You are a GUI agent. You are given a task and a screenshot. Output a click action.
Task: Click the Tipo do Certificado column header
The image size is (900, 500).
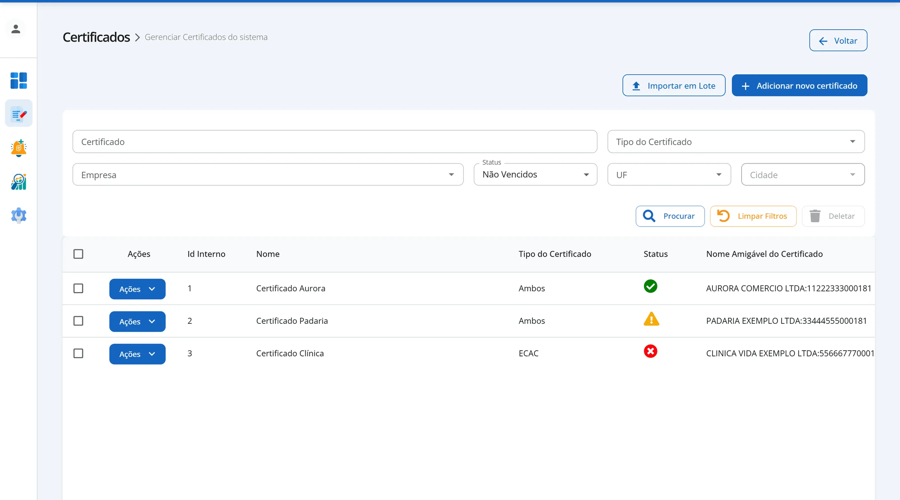pos(555,254)
